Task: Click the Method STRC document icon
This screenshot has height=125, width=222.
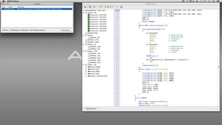Action: tap(86, 33)
